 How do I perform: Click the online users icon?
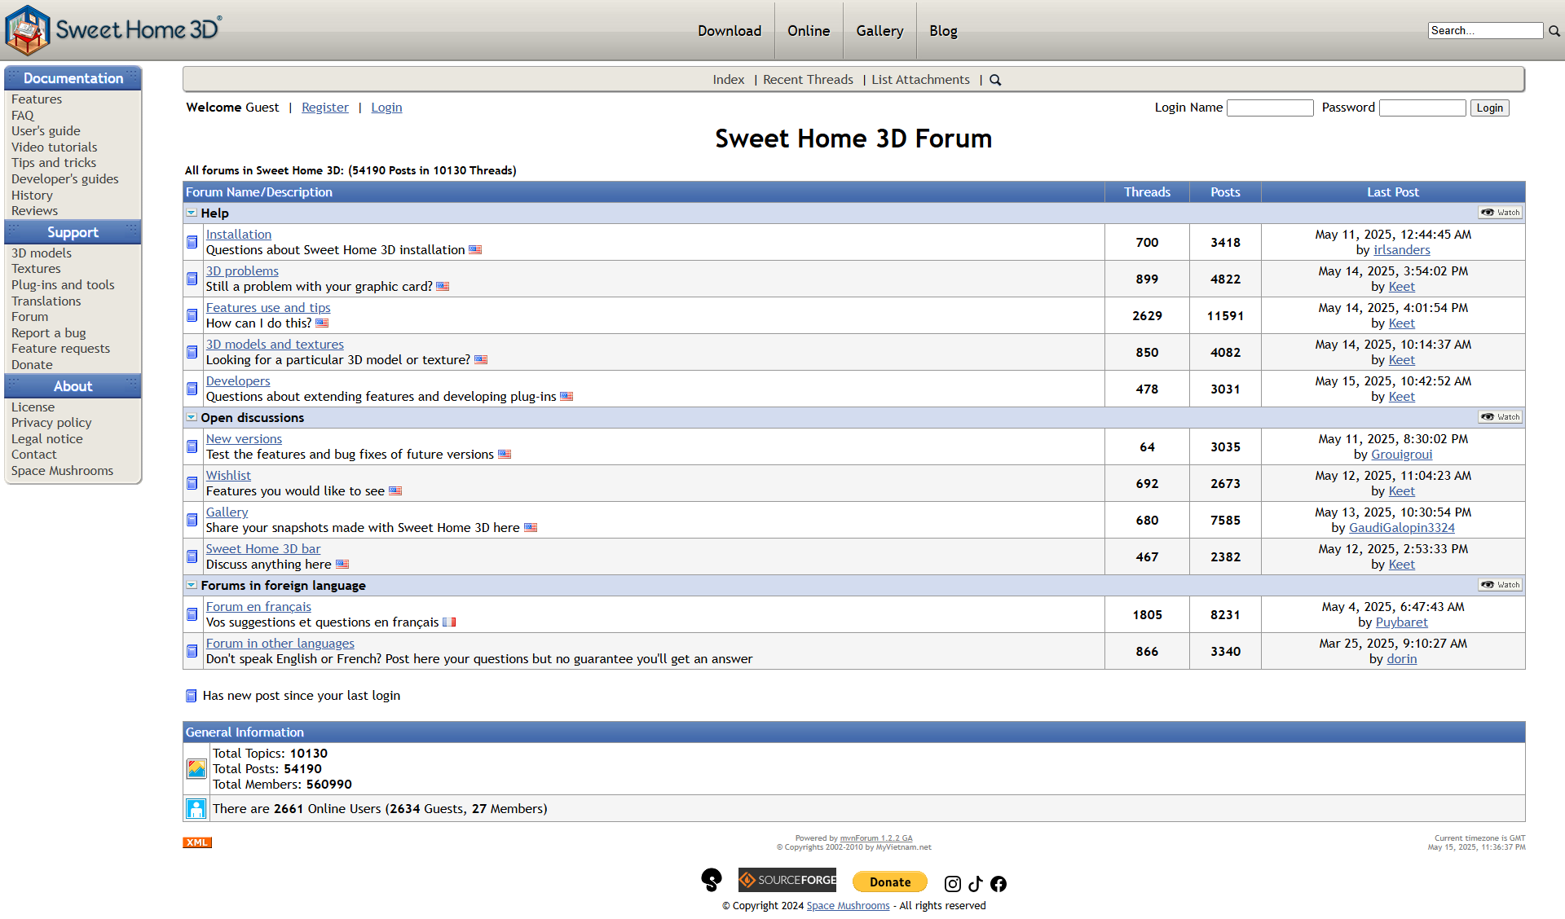(196, 809)
